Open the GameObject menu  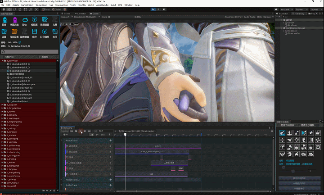(x=27, y=5)
